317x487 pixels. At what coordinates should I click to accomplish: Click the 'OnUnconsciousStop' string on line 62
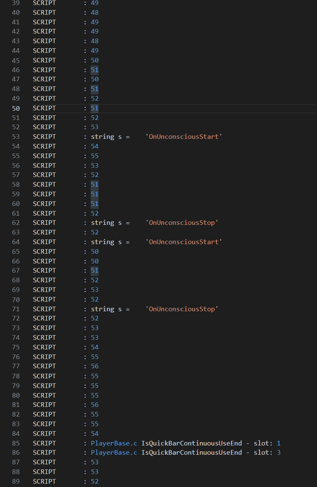pos(182,223)
